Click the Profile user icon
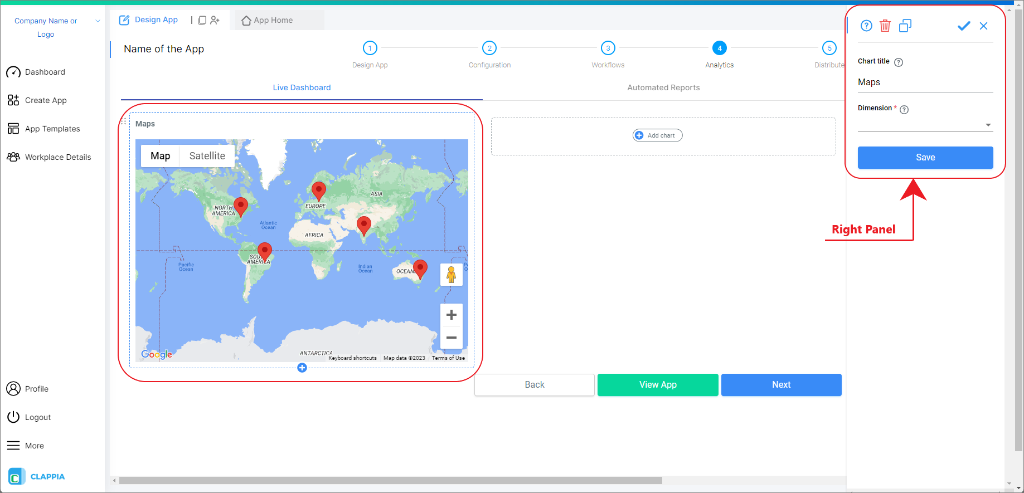Viewport: 1024px width, 493px height. point(13,389)
